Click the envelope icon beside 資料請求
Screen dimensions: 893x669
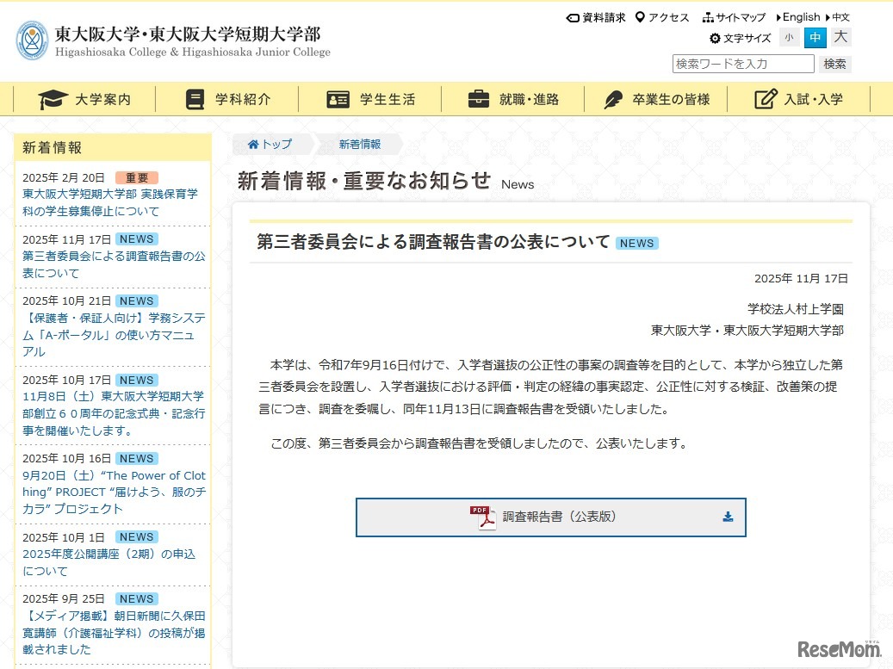pos(573,17)
